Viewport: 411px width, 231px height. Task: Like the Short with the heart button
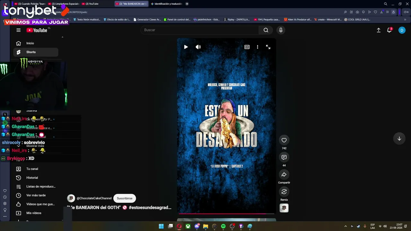284,140
